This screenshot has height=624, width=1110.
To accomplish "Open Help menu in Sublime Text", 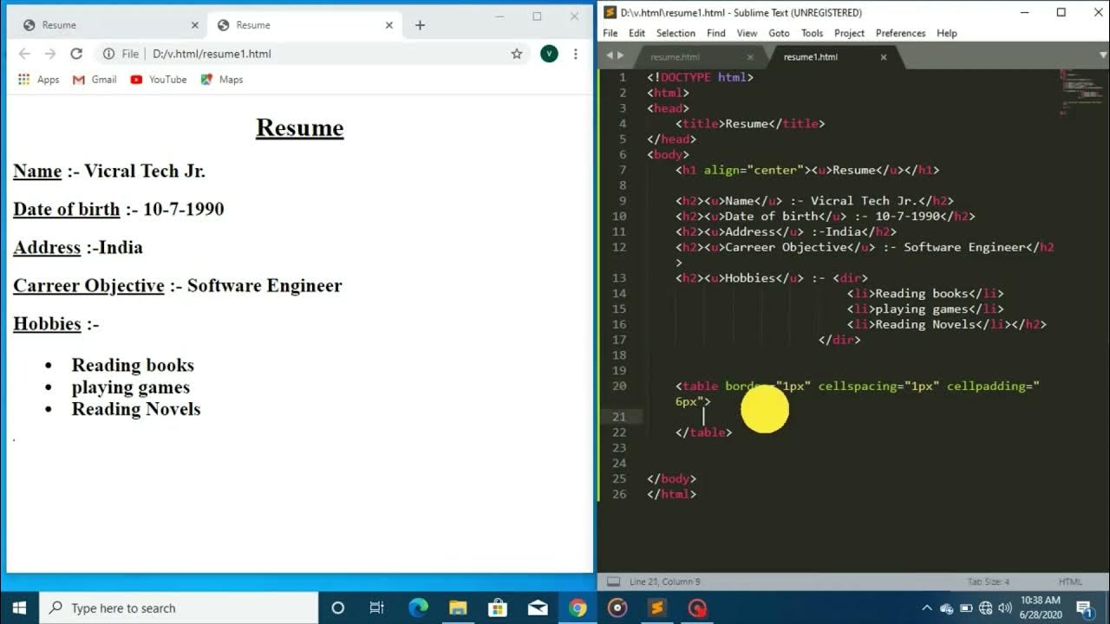I will pos(947,33).
